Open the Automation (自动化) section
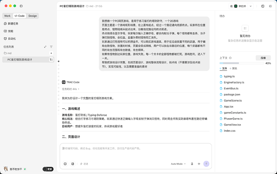Image resolution: width=277 pixels, height=174 pixels. 10,39
